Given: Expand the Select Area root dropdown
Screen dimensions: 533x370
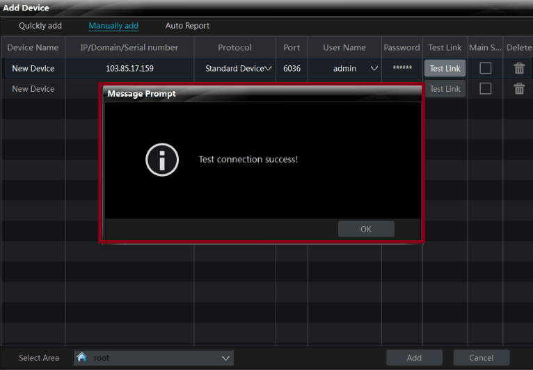Looking at the screenshot, I should pyautogui.click(x=225, y=357).
